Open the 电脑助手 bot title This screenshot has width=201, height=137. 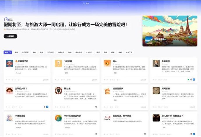(x=166, y=61)
